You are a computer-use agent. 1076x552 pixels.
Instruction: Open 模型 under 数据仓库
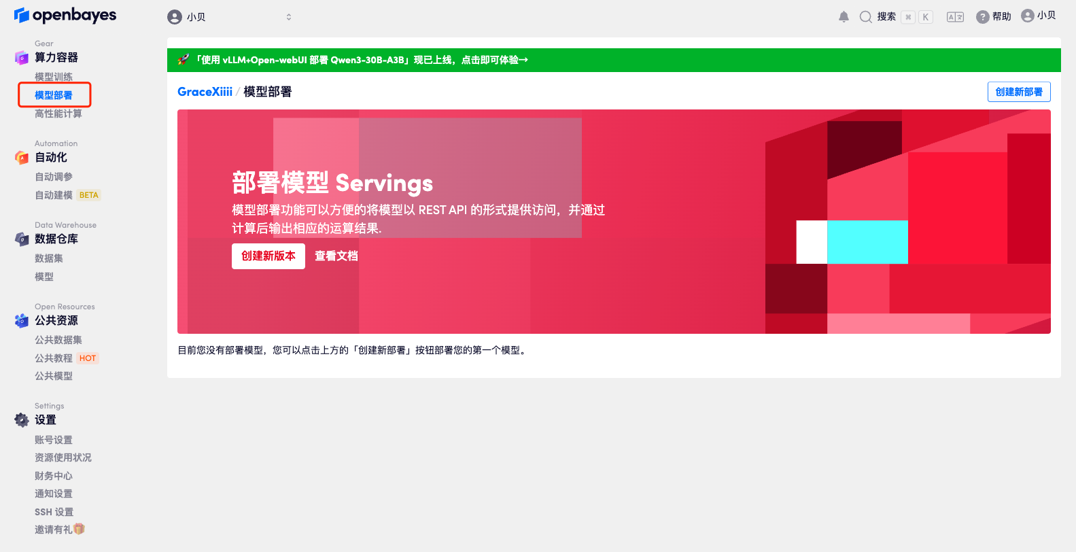point(44,277)
